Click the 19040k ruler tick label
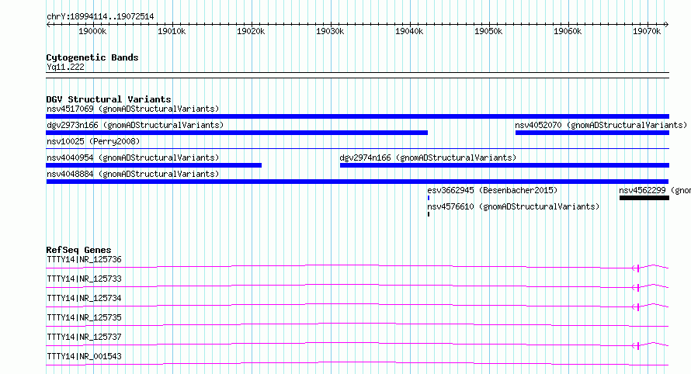Viewport: 691px width, 374px height. [x=409, y=32]
